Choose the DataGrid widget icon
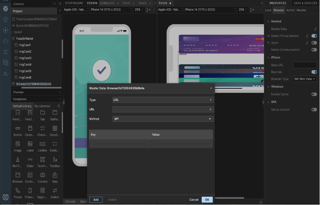Screen dimensions: 320x205 55,128
